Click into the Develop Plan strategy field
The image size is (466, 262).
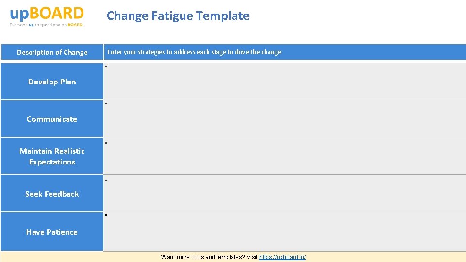pyautogui.click(x=285, y=82)
